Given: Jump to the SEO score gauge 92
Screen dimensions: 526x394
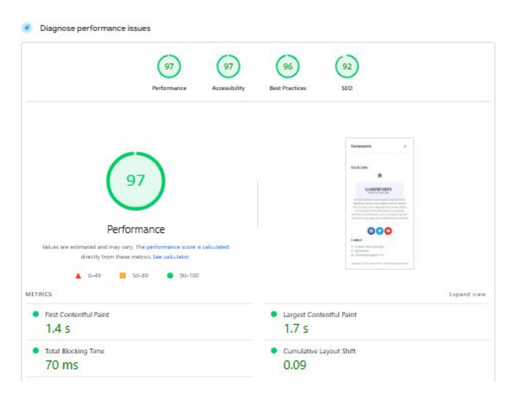Looking at the screenshot, I should (347, 66).
